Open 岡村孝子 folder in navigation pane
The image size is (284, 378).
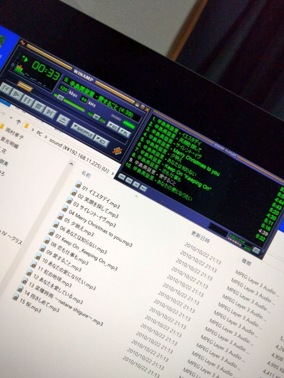coord(15,133)
